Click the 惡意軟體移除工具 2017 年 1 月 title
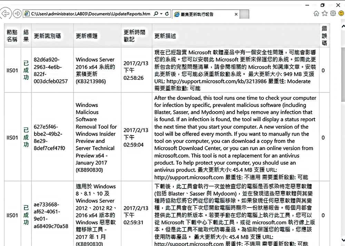Image resolution: width=345 pixels, height=246 pixels. (96, 215)
